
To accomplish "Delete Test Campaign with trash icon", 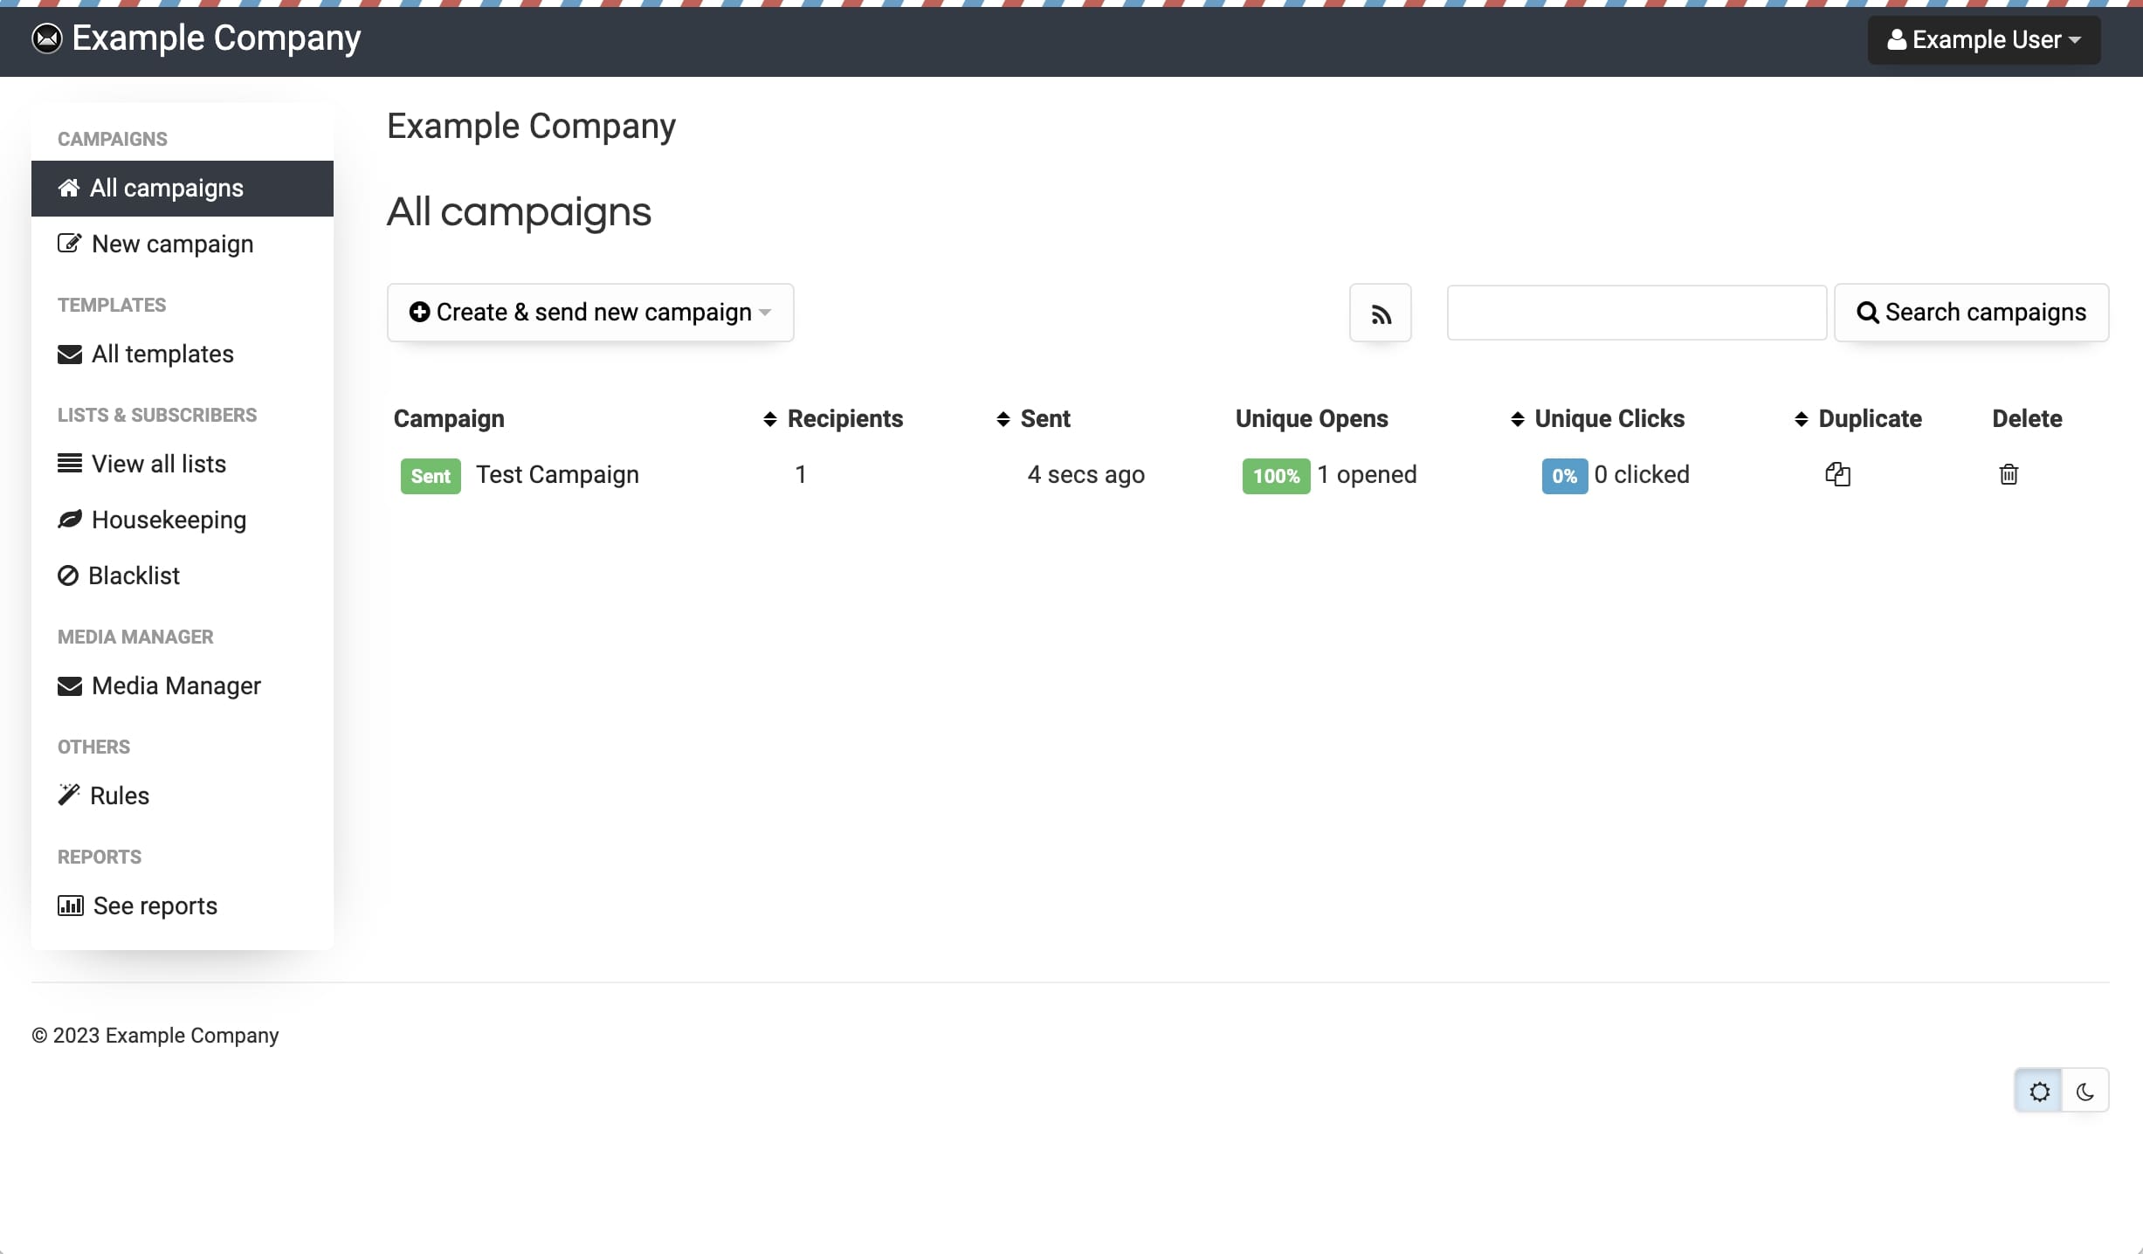I will tap(2009, 474).
